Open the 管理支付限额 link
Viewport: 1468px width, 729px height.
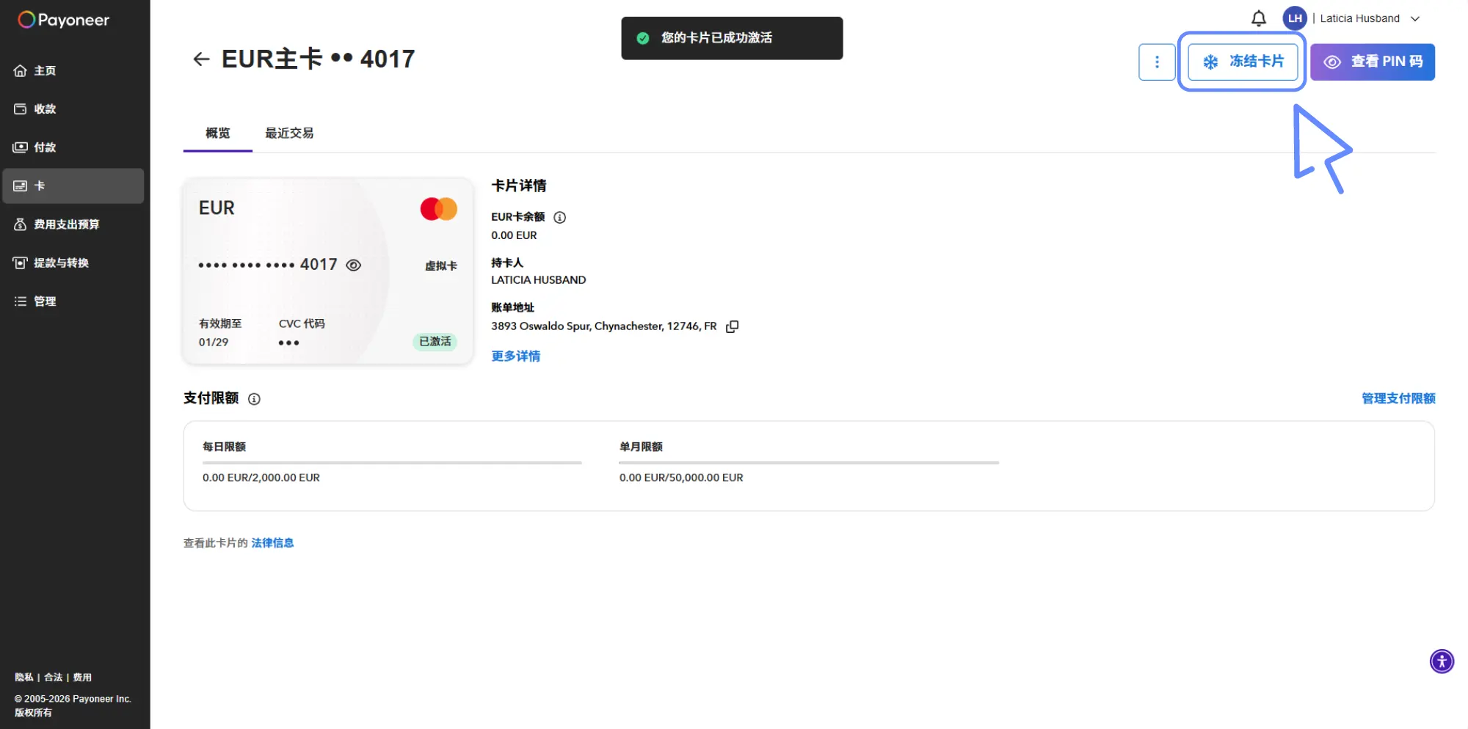point(1398,398)
